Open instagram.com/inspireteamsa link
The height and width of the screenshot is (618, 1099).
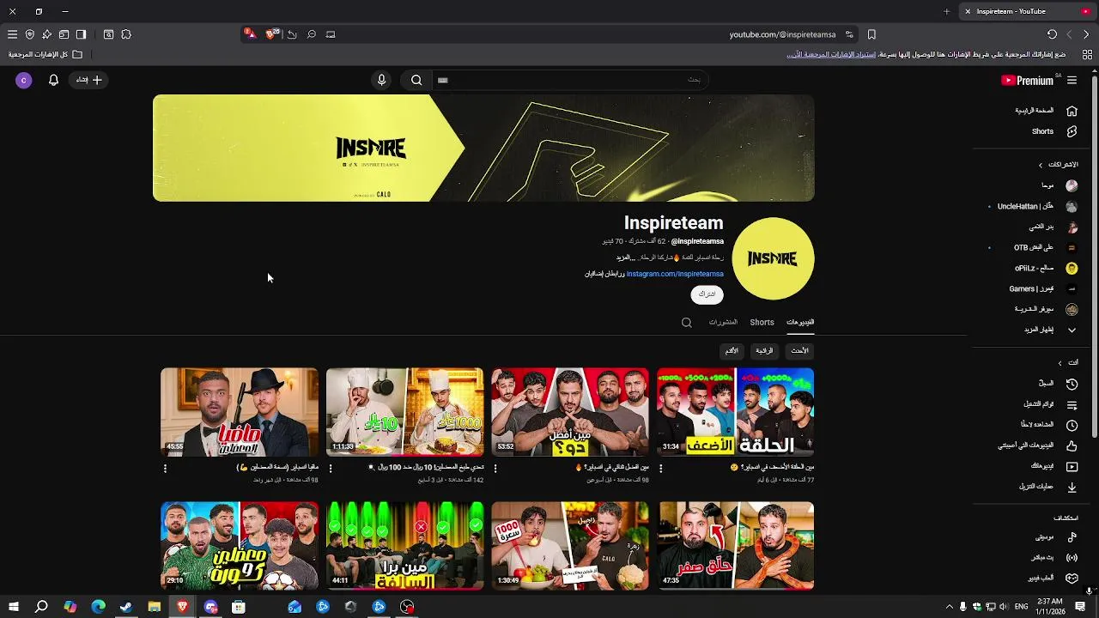tap(675, 274)
